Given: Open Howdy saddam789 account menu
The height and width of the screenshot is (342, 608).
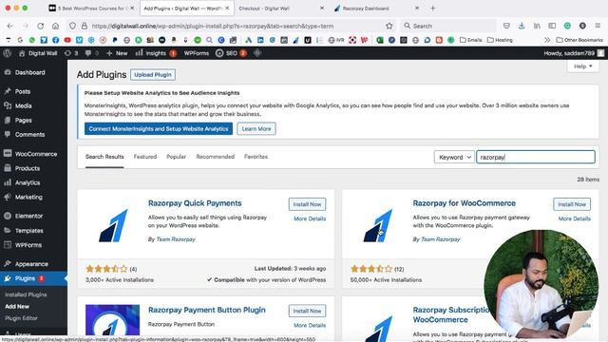Looking at the screenshot, I should [574, 53].
